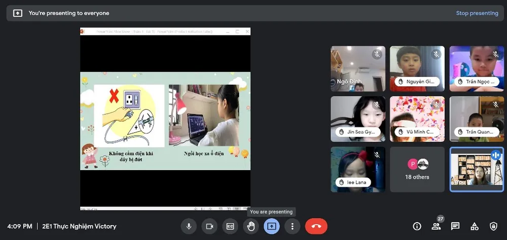The width and height of the screenshot is (507, 240).
Task: Select lee Lana's video tile
Action: (357, 169)
